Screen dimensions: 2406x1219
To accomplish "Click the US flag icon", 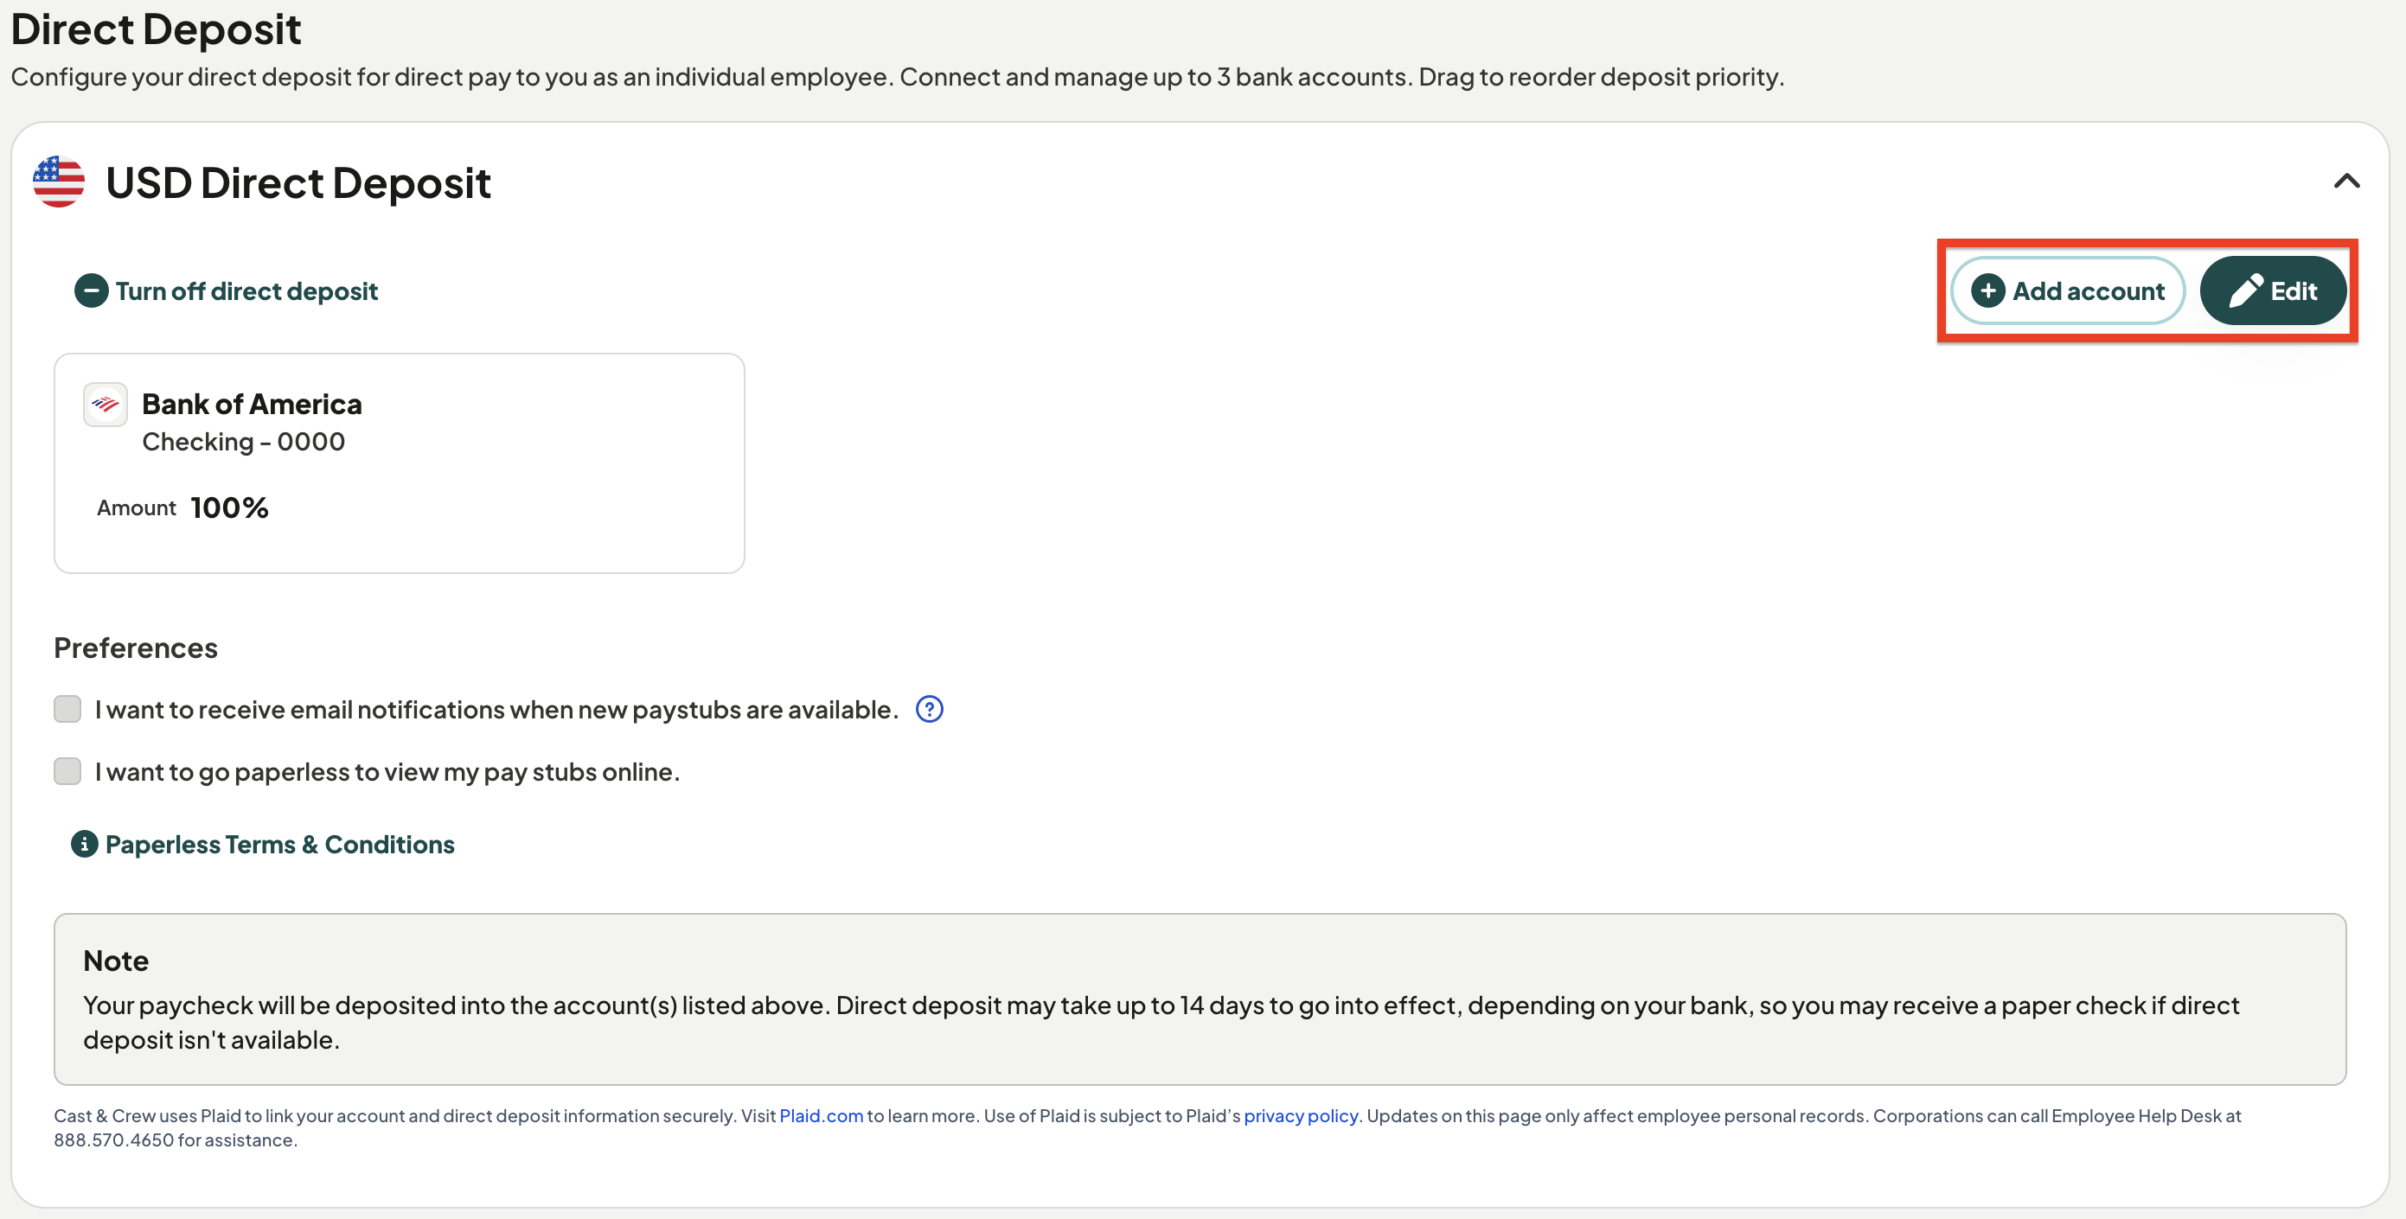I will click(58, 181).
